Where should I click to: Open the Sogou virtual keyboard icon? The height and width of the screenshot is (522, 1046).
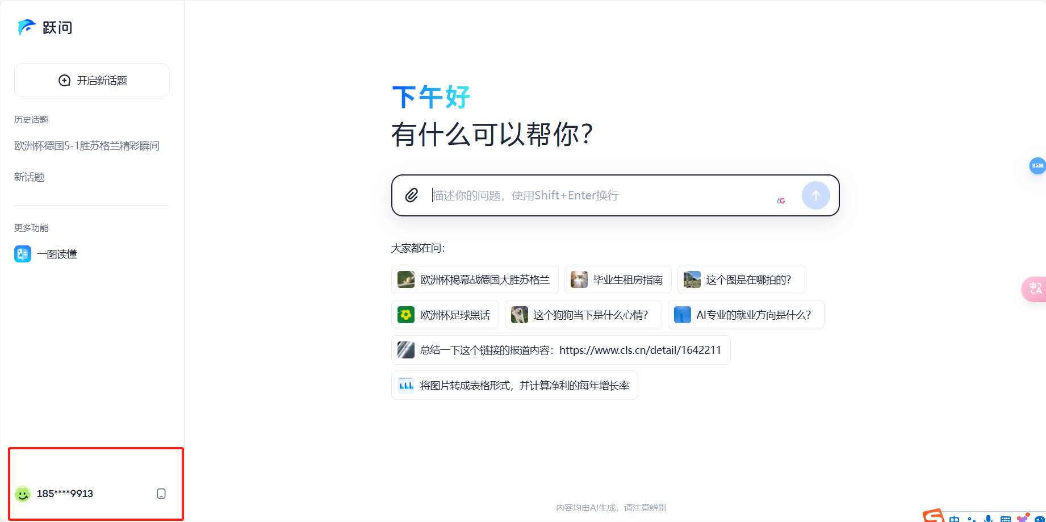(x=1006, y=519)
